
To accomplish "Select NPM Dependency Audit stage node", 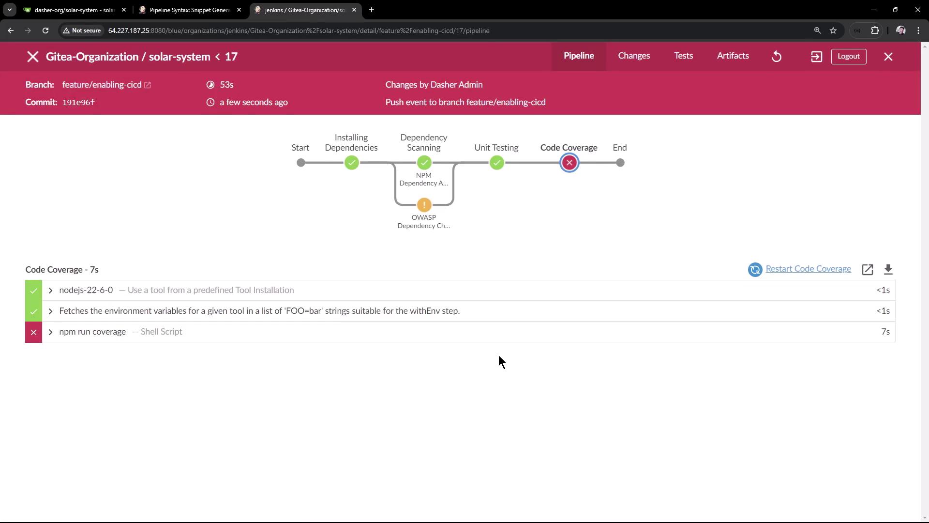I will point(424,163).
